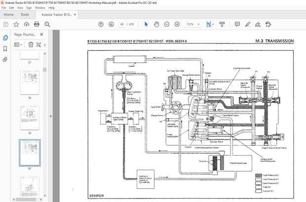Click the M.3 TRANSMISSION heading text
This screenshot has height=202, width=306.
coord(274,41)
